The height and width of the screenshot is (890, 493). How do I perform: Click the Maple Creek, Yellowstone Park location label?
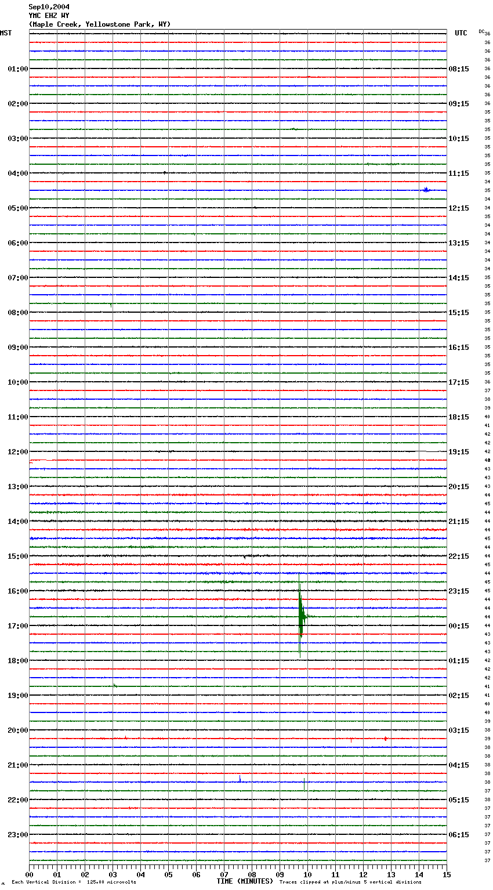(x=100, y=24)
